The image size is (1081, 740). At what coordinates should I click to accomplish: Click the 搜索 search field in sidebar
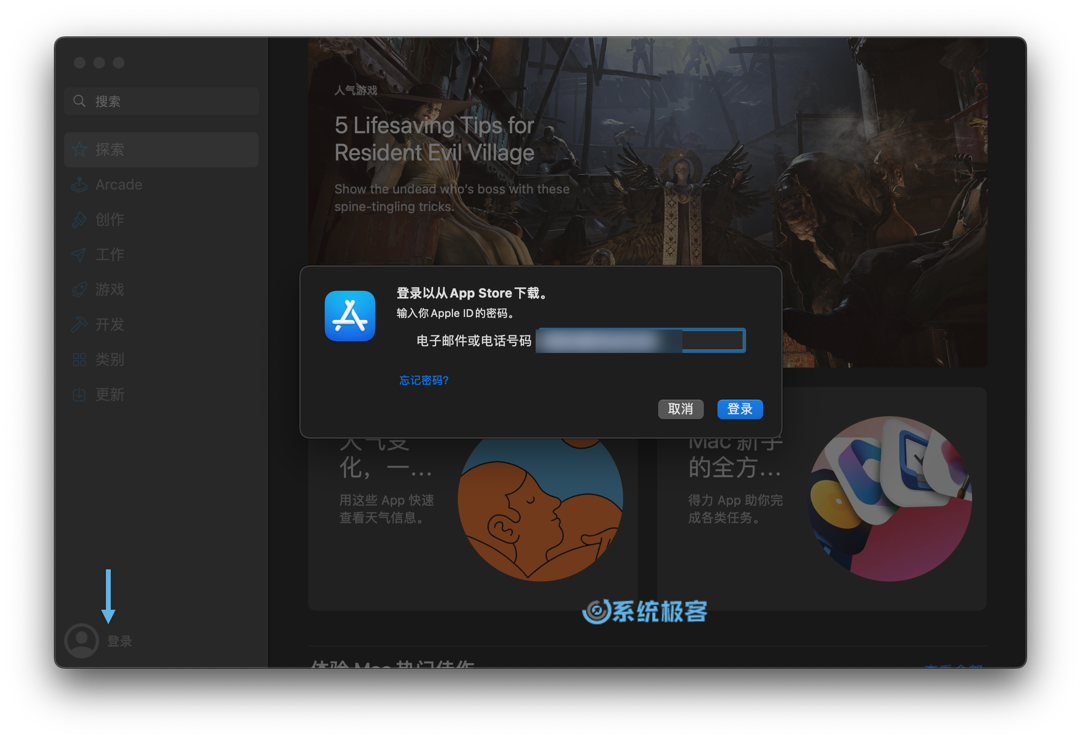(161, 101)
